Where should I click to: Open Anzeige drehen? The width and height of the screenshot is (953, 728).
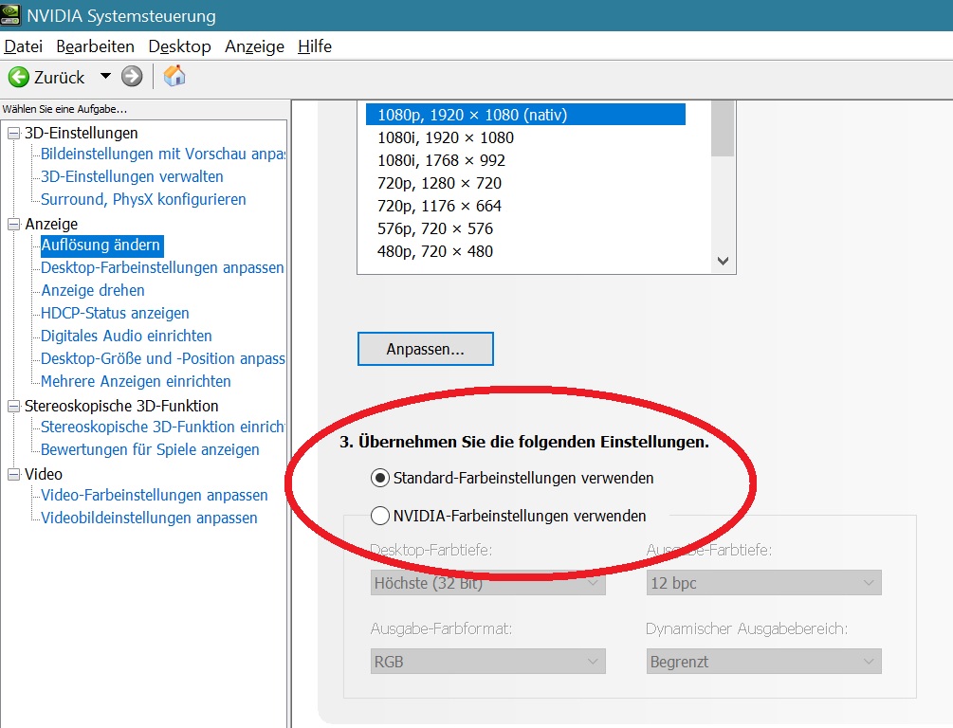(x=92, y=290)
